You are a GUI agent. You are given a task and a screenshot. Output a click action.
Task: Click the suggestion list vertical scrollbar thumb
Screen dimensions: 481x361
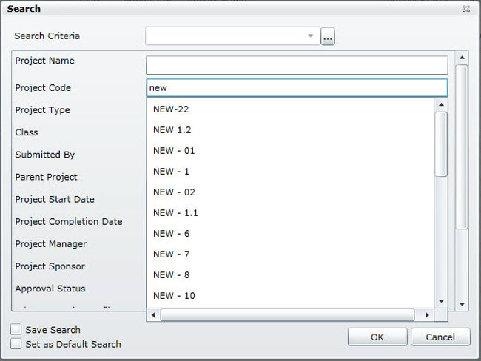441,144
